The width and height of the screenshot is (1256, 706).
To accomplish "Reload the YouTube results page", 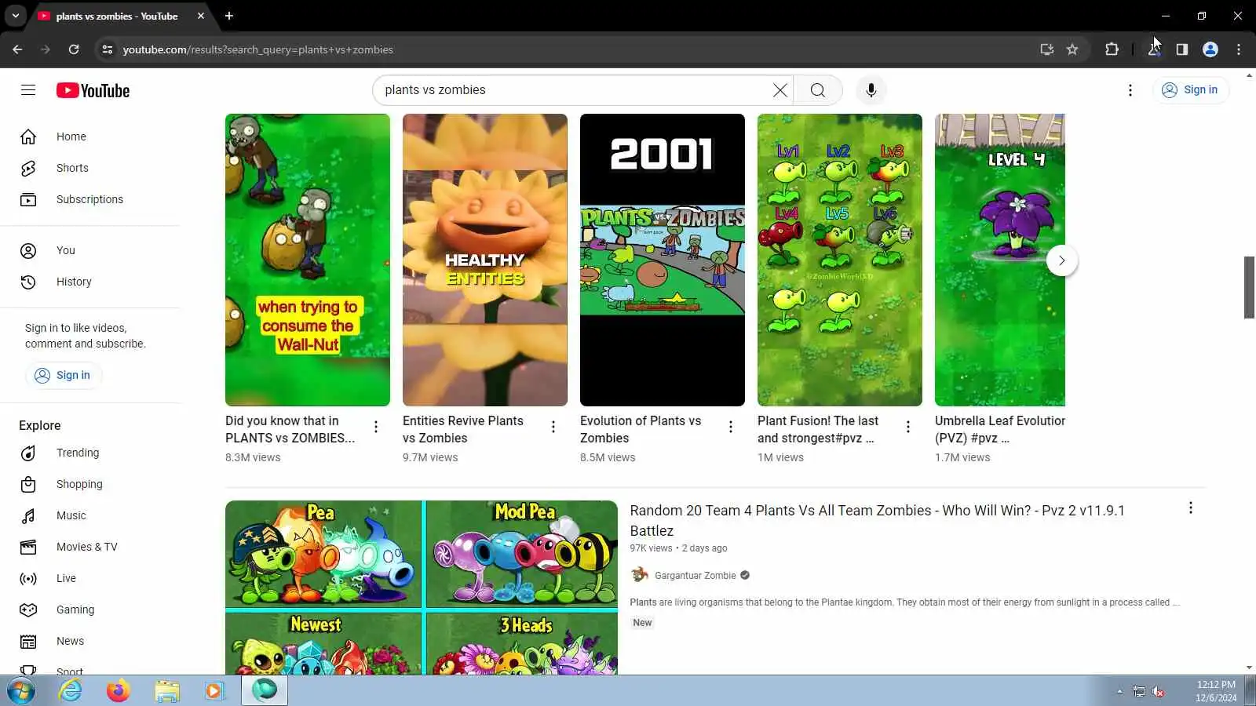I will [x=74, y=49].
